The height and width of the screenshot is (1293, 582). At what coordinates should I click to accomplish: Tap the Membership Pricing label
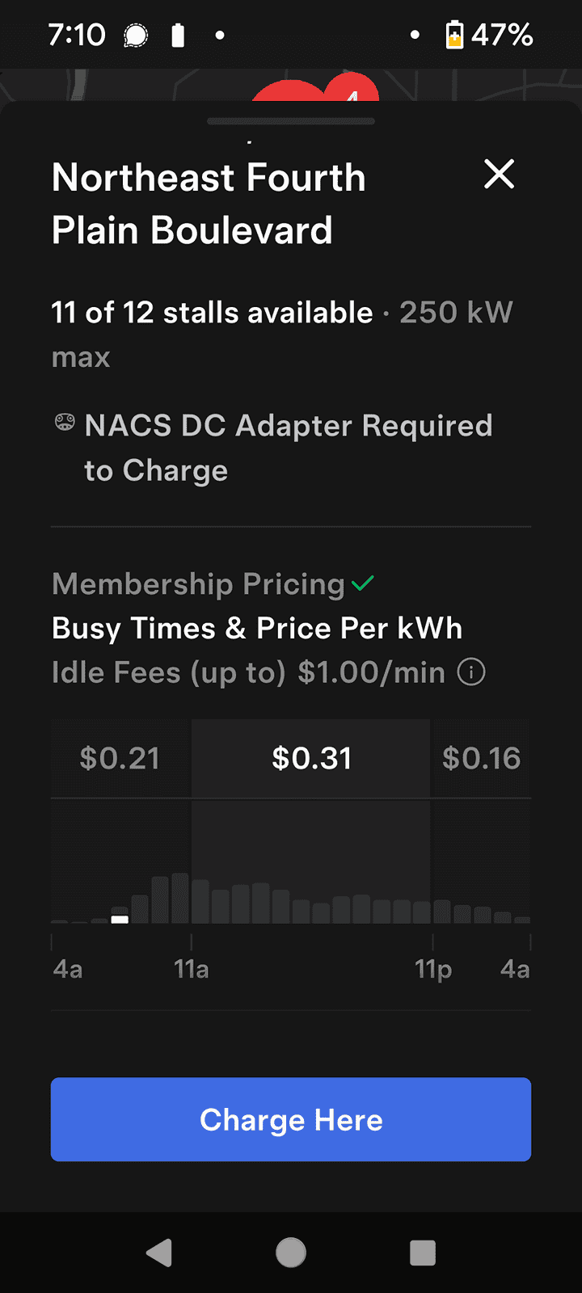199,583
